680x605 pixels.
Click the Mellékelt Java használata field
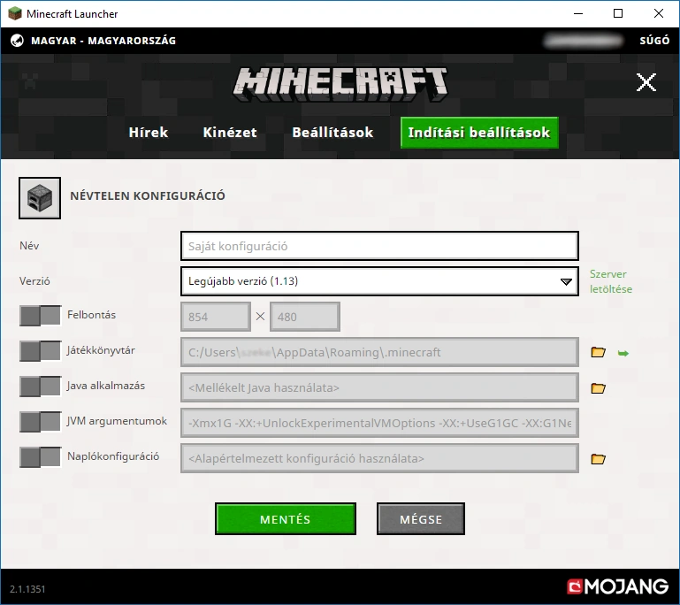(379, 387)
